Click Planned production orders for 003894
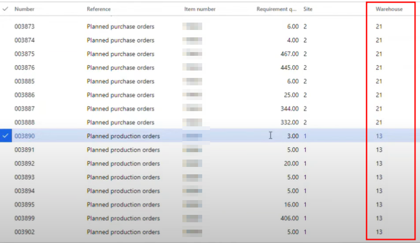The height and width of the screenshot is (243, 420). tap(123, 191)
